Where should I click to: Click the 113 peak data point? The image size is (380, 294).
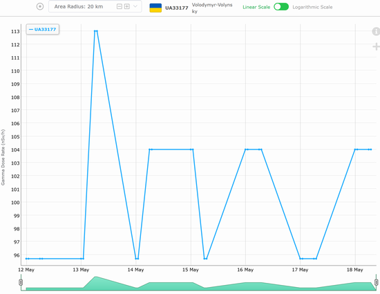coord(96,31)
